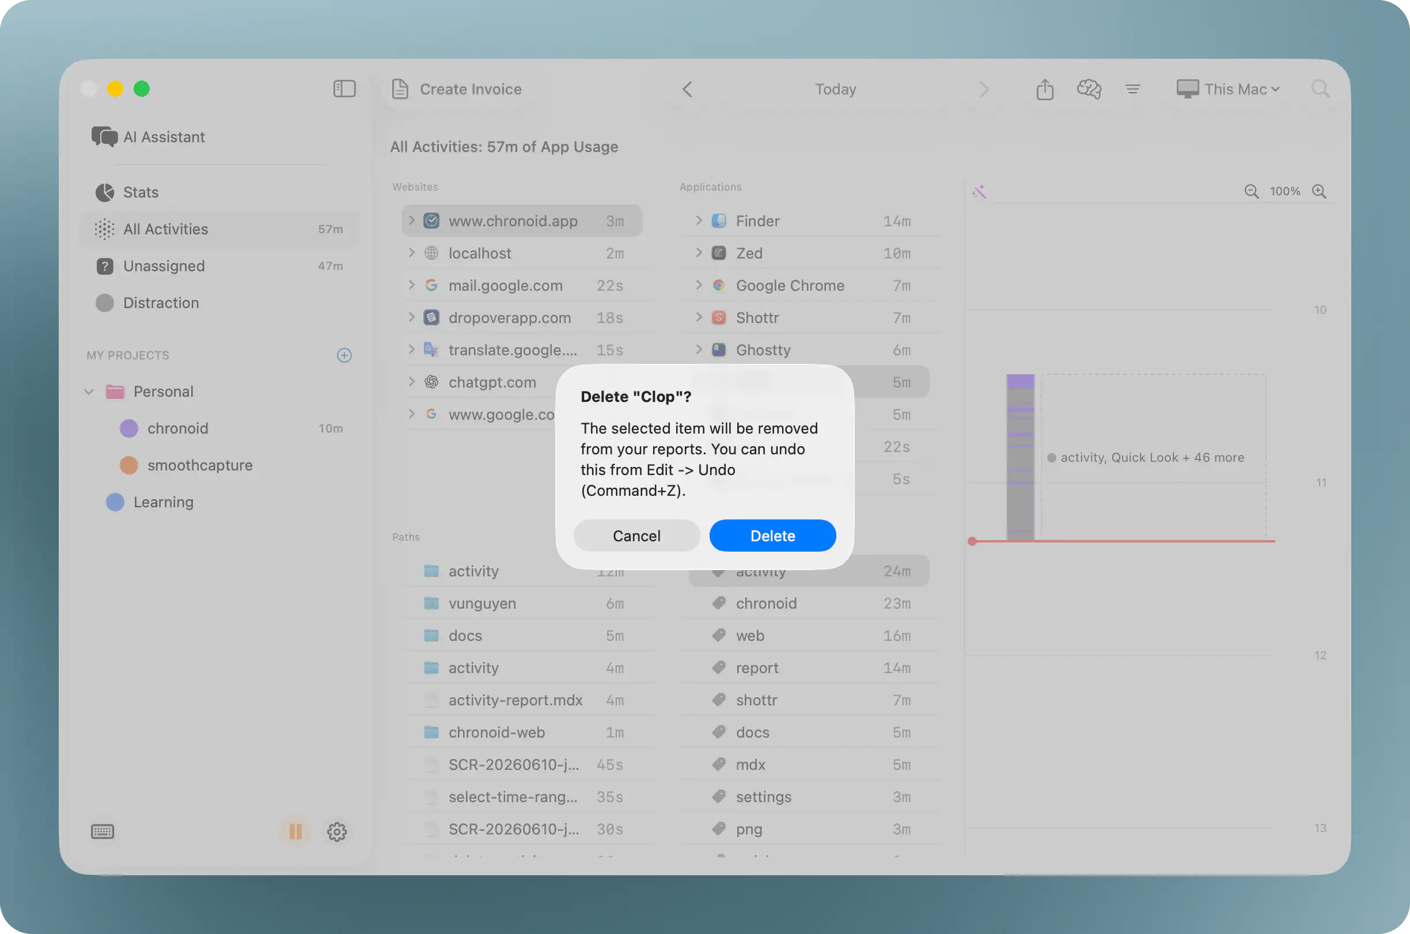
Task: Click the Ghostty app icon
Action: click(x=718, y=350)
